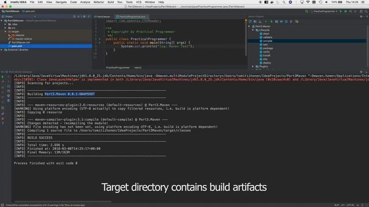Click run gutter arrow beside main method
369x207 pixels.
(100, 43)
